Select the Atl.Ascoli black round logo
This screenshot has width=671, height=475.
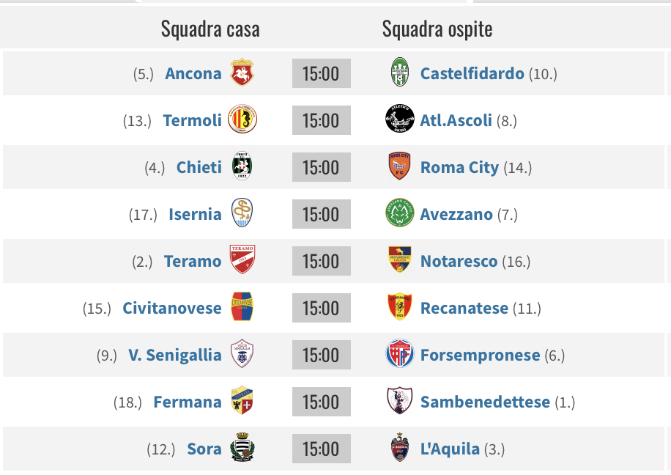(x=400, y=119)
